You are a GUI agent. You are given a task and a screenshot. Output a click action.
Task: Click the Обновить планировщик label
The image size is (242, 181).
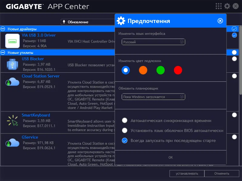click(x=138, y=88)
